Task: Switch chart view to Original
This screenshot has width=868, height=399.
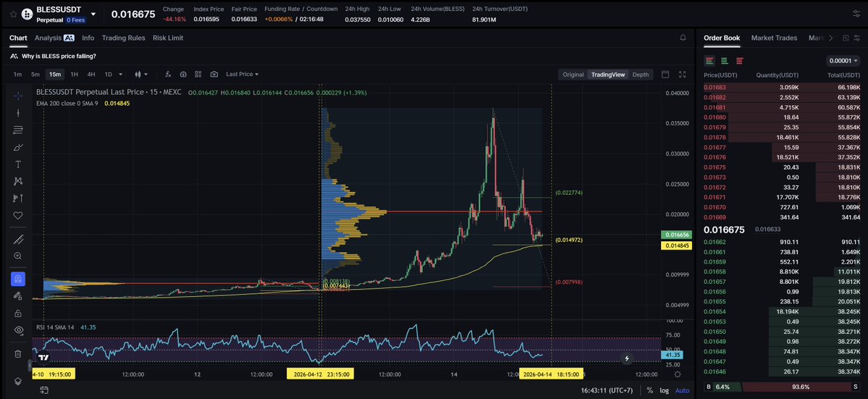Action: coord(573,74)
